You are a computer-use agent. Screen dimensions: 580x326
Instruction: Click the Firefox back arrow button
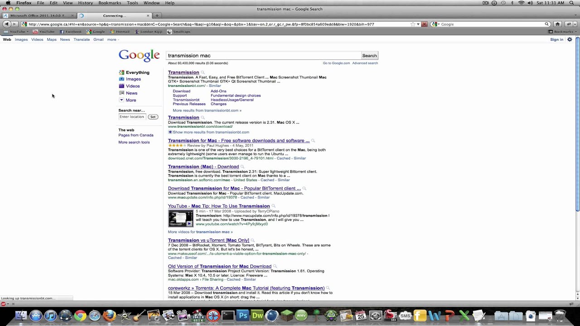tap(6, 24)
